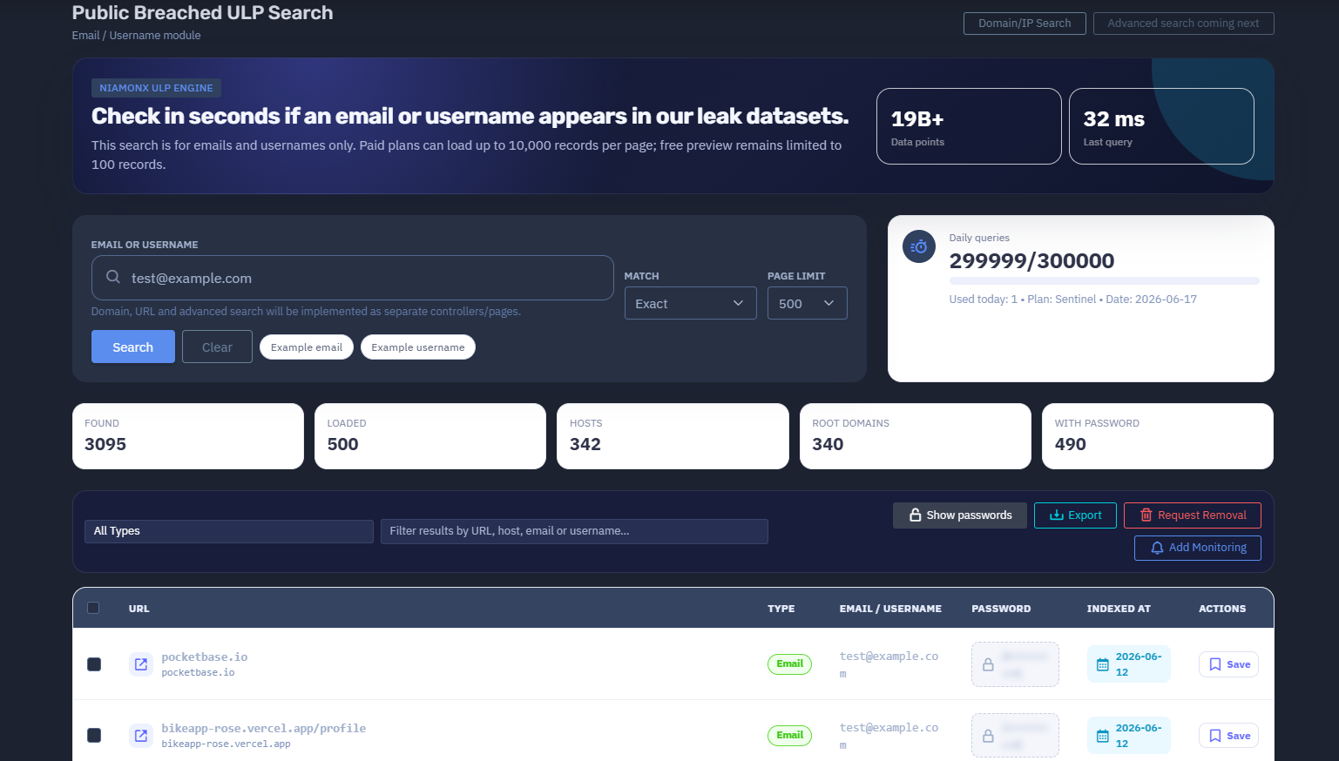The width and height of the screenshot is (1339, 761).
Task: Click the blue Search button
Action: [133, 347]
